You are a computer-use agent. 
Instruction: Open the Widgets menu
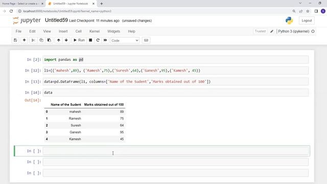(x=113, y=31)
